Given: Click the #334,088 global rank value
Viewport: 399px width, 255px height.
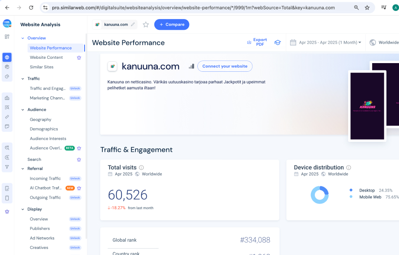Looking at the screenshot, I should [255, 240].
